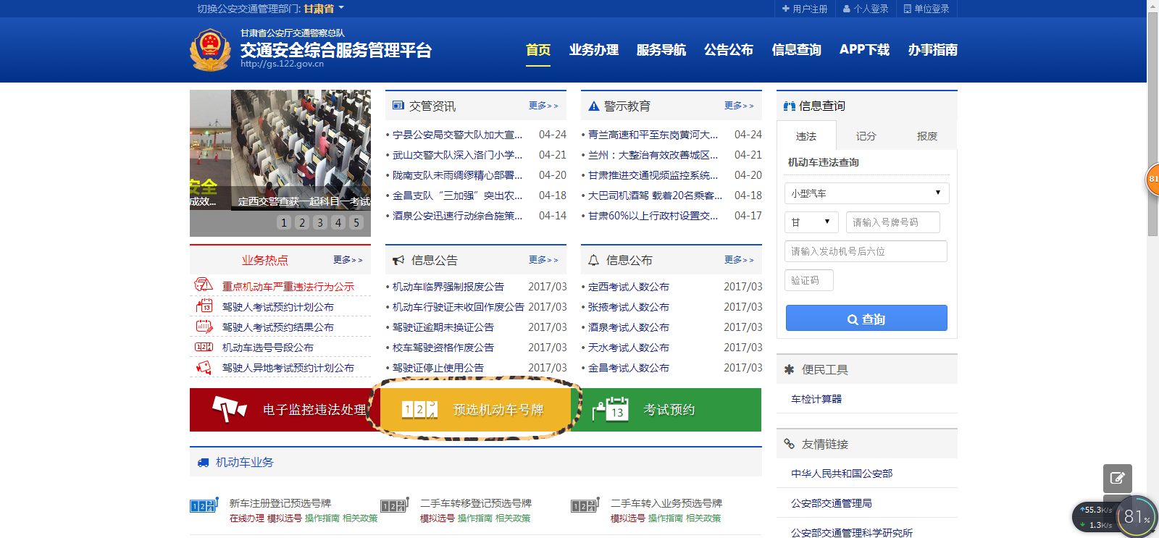Open 车检计算器 tool link
Viewport: 1159px width, 538px height.
(816, 399)
